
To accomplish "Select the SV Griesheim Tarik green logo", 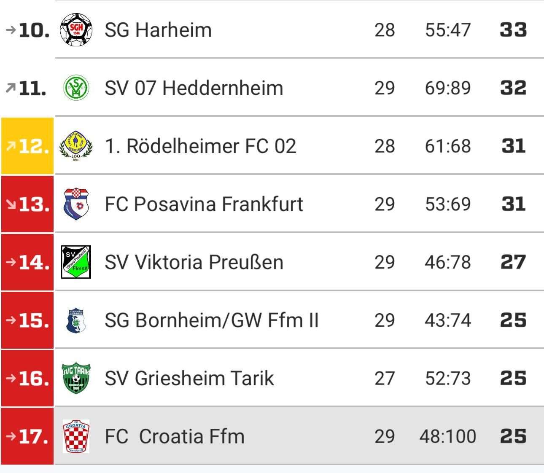I will point(76,379).
